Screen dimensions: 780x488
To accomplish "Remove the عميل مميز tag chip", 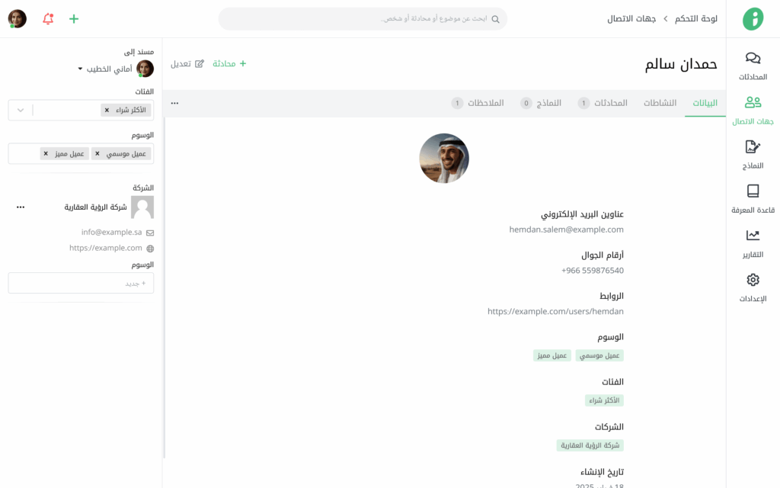I will point(46,154).
